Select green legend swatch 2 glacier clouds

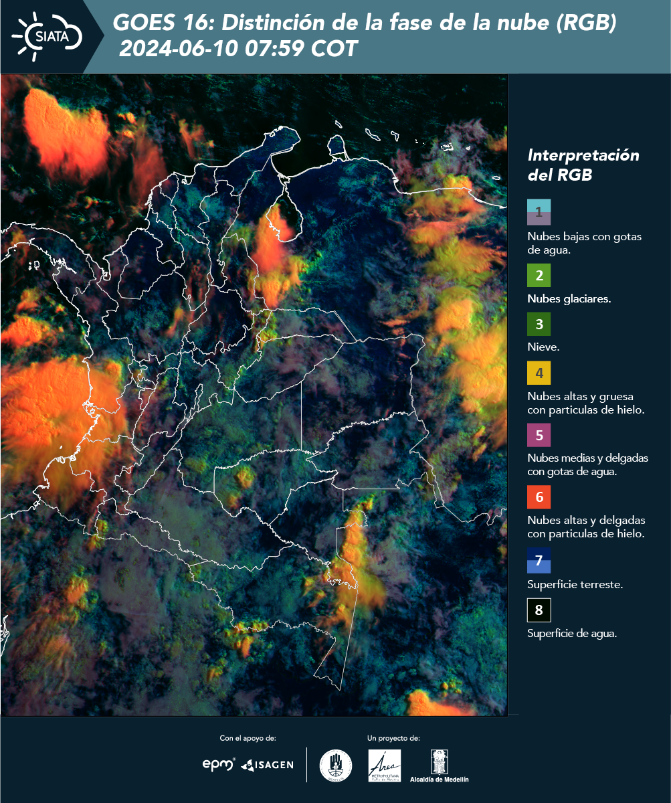[539, 276]
